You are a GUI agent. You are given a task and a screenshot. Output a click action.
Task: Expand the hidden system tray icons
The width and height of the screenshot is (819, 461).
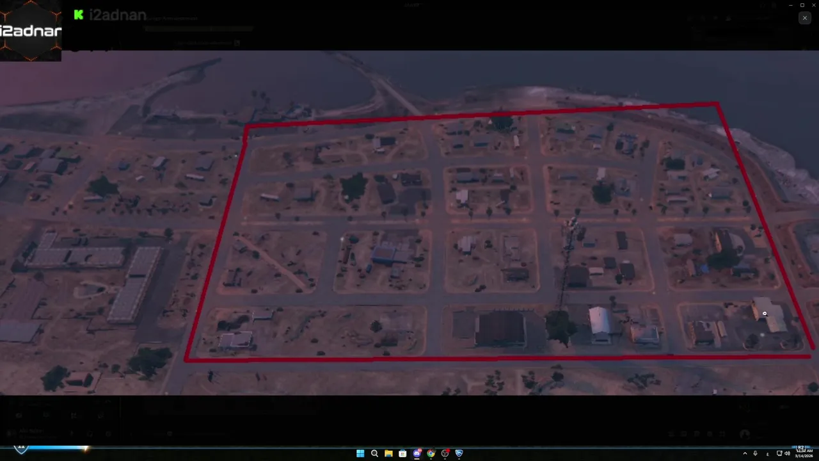pyautogui.click(x=745, y=453)
